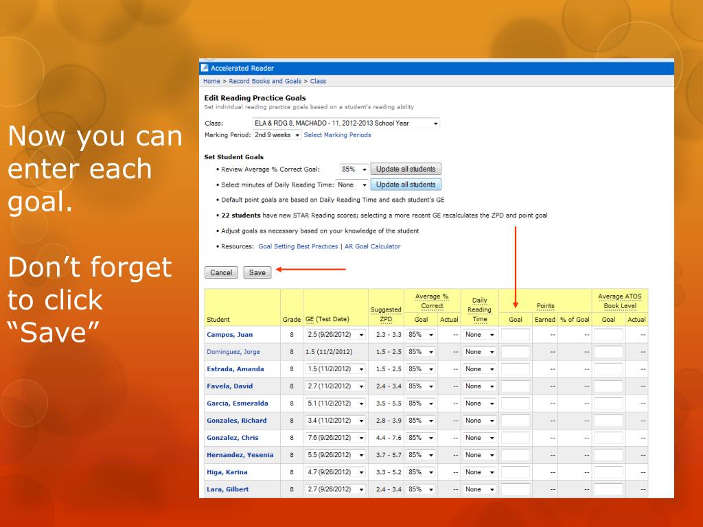Screen dimensions: 703x527
Task: Open the Average % Correct Goal dropdown
Action: coord(354,169)
